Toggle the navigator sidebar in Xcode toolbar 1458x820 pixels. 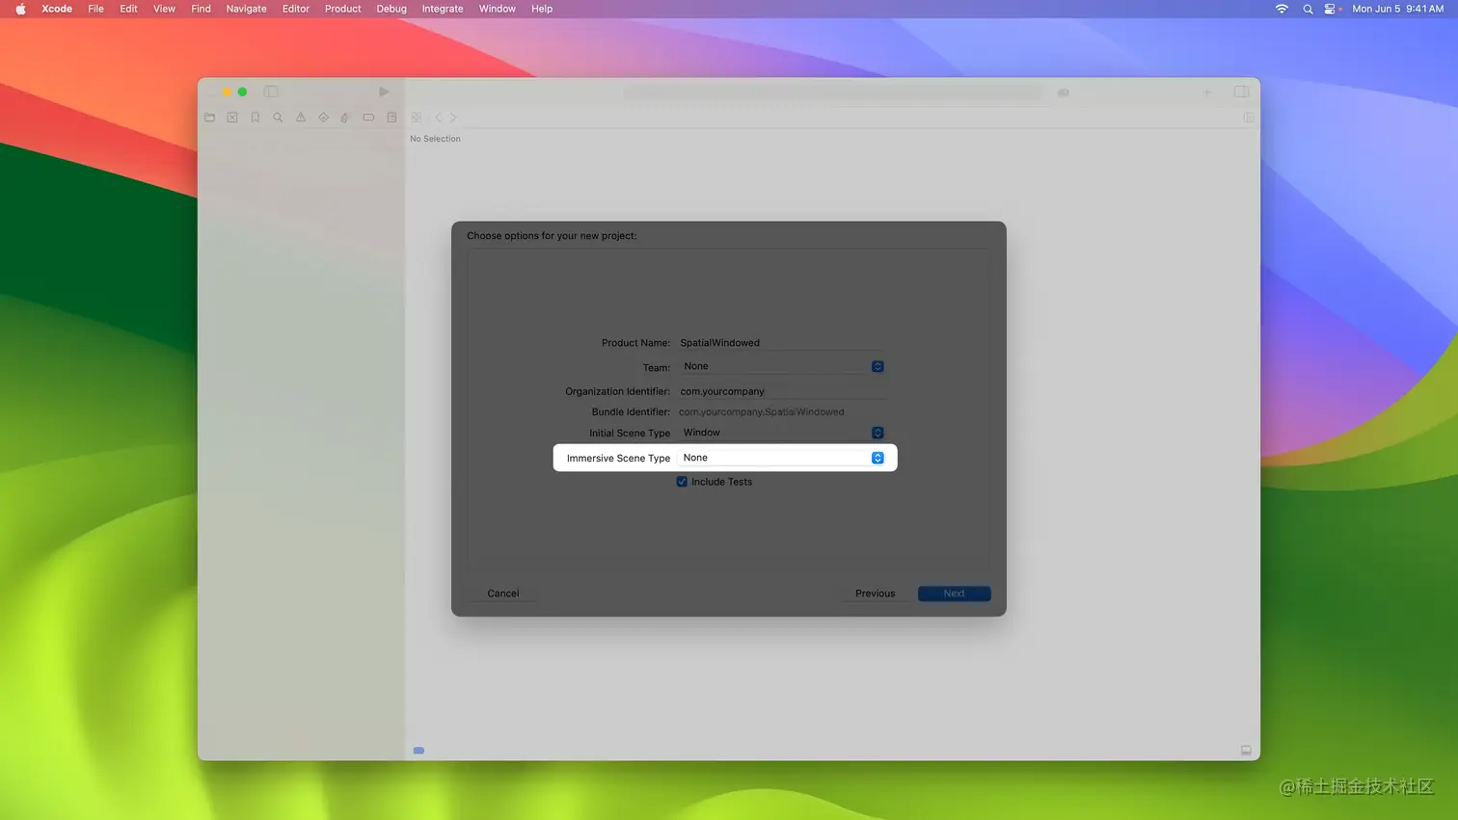(271, 92)
